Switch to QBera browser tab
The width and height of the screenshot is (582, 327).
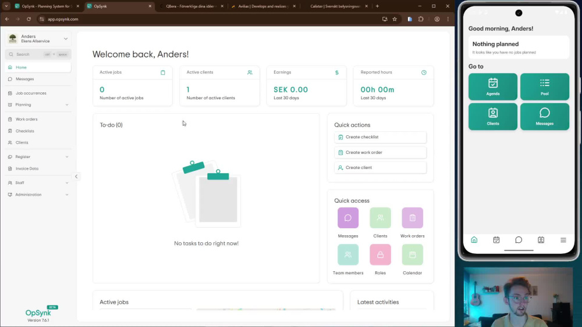click(x=191, y=6)
